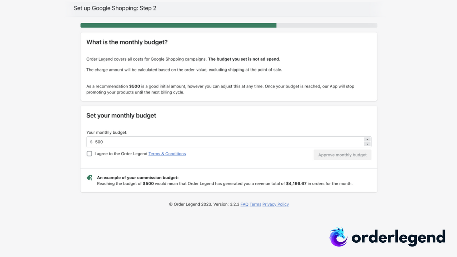The image size is (457, 257).
Task: Click the Approve monthly budget button
Action: pyautogui.click(x=342, y=155)
